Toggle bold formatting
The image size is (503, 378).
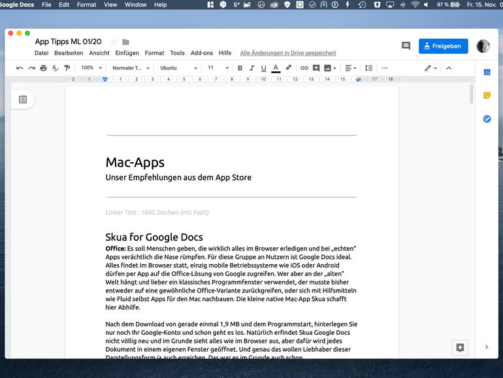click(240, 68)
